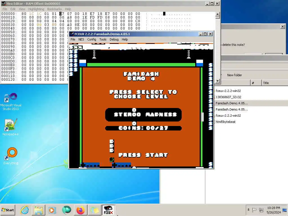Open Config menu in FCEUX
288x216 pixels.
point(91,39)
